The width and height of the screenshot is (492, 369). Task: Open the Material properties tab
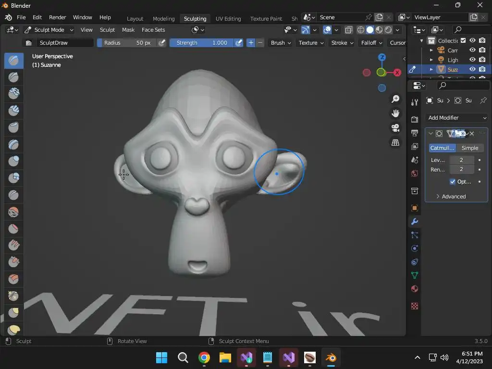click(415, 289)
